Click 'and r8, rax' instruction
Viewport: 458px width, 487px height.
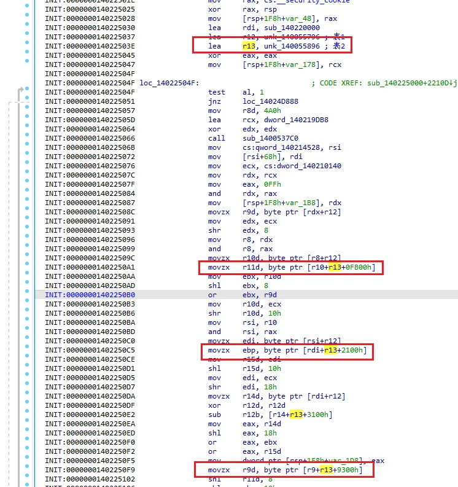240,249
